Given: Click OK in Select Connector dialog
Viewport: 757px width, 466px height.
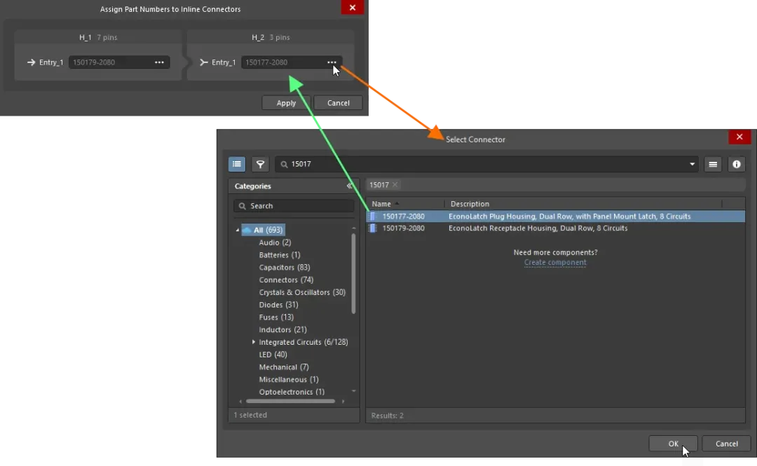Looking at the screenshot, I should click(x=673, y=444).
